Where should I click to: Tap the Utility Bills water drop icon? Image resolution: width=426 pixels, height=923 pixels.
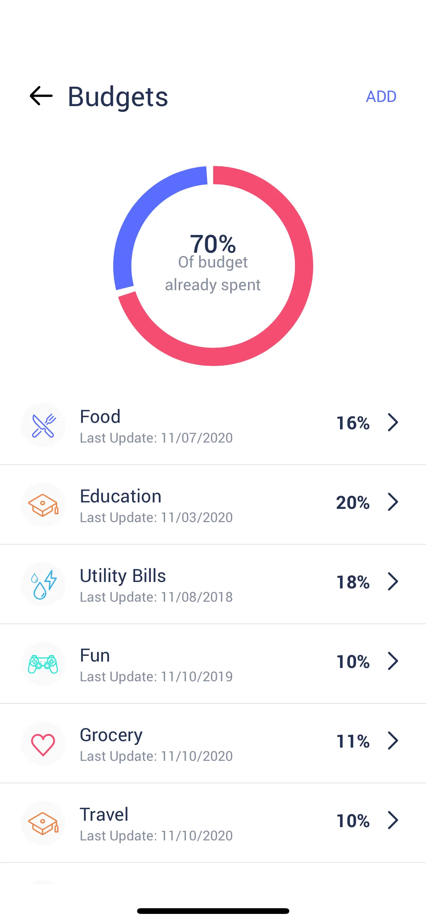(44, 585)
